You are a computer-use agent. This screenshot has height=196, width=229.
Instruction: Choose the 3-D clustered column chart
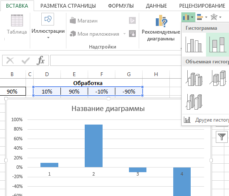(x=194, y=78)
